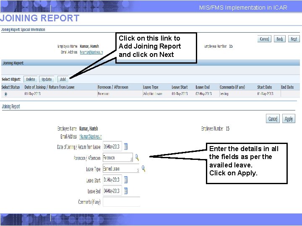Click the Leave Start column header
This screenshot has width=302, height=226.
tap(180, 87)
